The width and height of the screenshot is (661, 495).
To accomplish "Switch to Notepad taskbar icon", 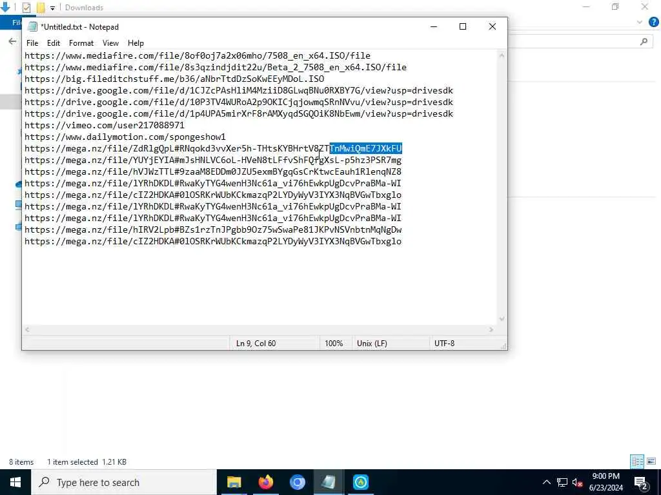I will coord(329,482).
